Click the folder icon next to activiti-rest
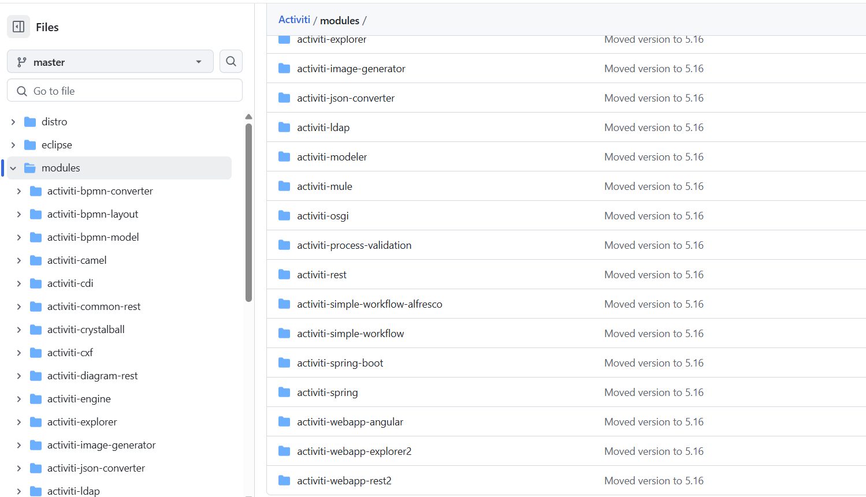This screenshot has width=866, height=497. 284,274
